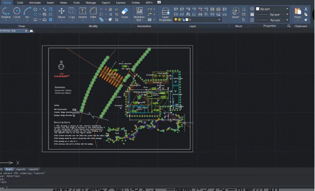Select the Donut tool in Draw panel

51,19
